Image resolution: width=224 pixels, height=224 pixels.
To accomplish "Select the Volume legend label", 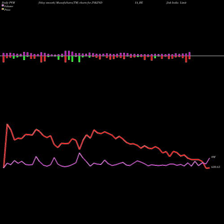I will pos(9,6).
